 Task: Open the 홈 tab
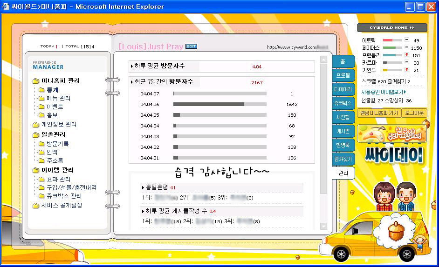343,61
